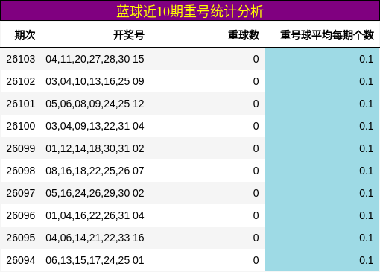Click the 0.1 average cell in row 26102
The image size is (380, 272).
[x=322, y=81]
